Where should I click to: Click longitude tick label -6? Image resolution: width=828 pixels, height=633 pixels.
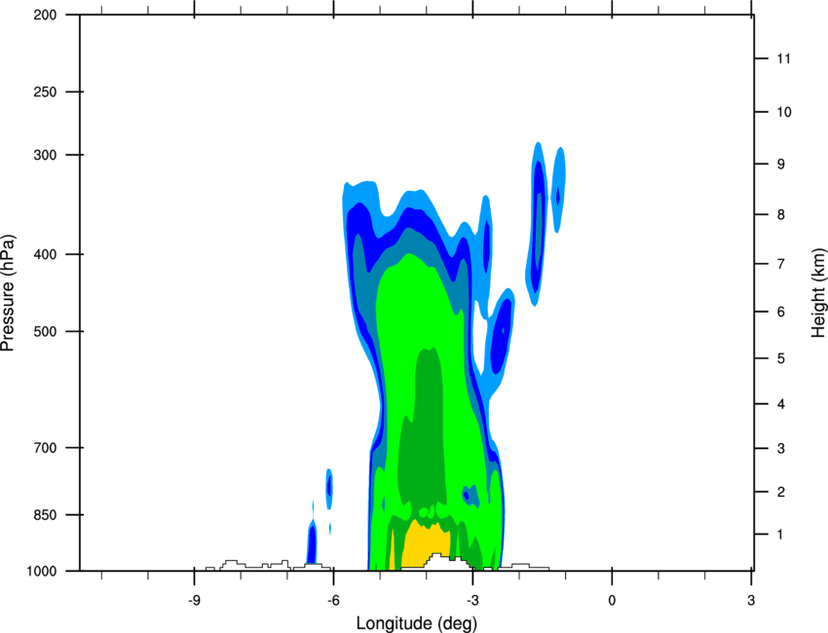(333, 601)
